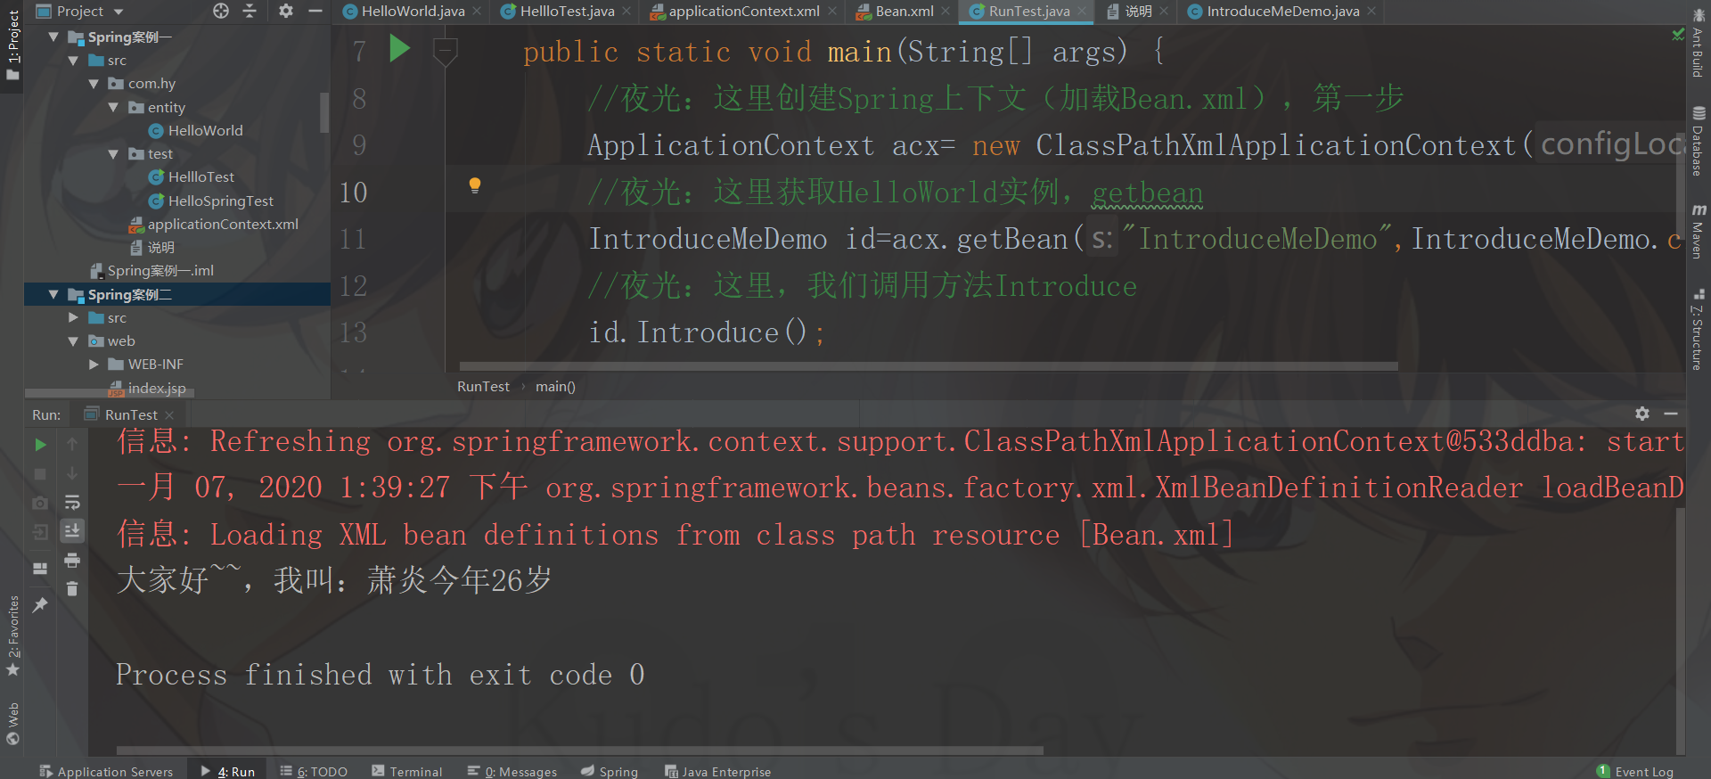Switch to the Bean.xml editor tab
This screenshot has width=1711, height=779.
point(904,11)
